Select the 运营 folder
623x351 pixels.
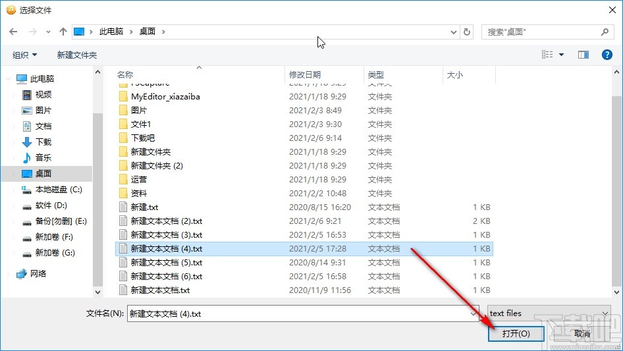pyautogui.click(x=139, y=179)
